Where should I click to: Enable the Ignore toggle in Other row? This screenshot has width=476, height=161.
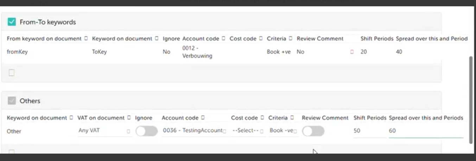(146, 131)
